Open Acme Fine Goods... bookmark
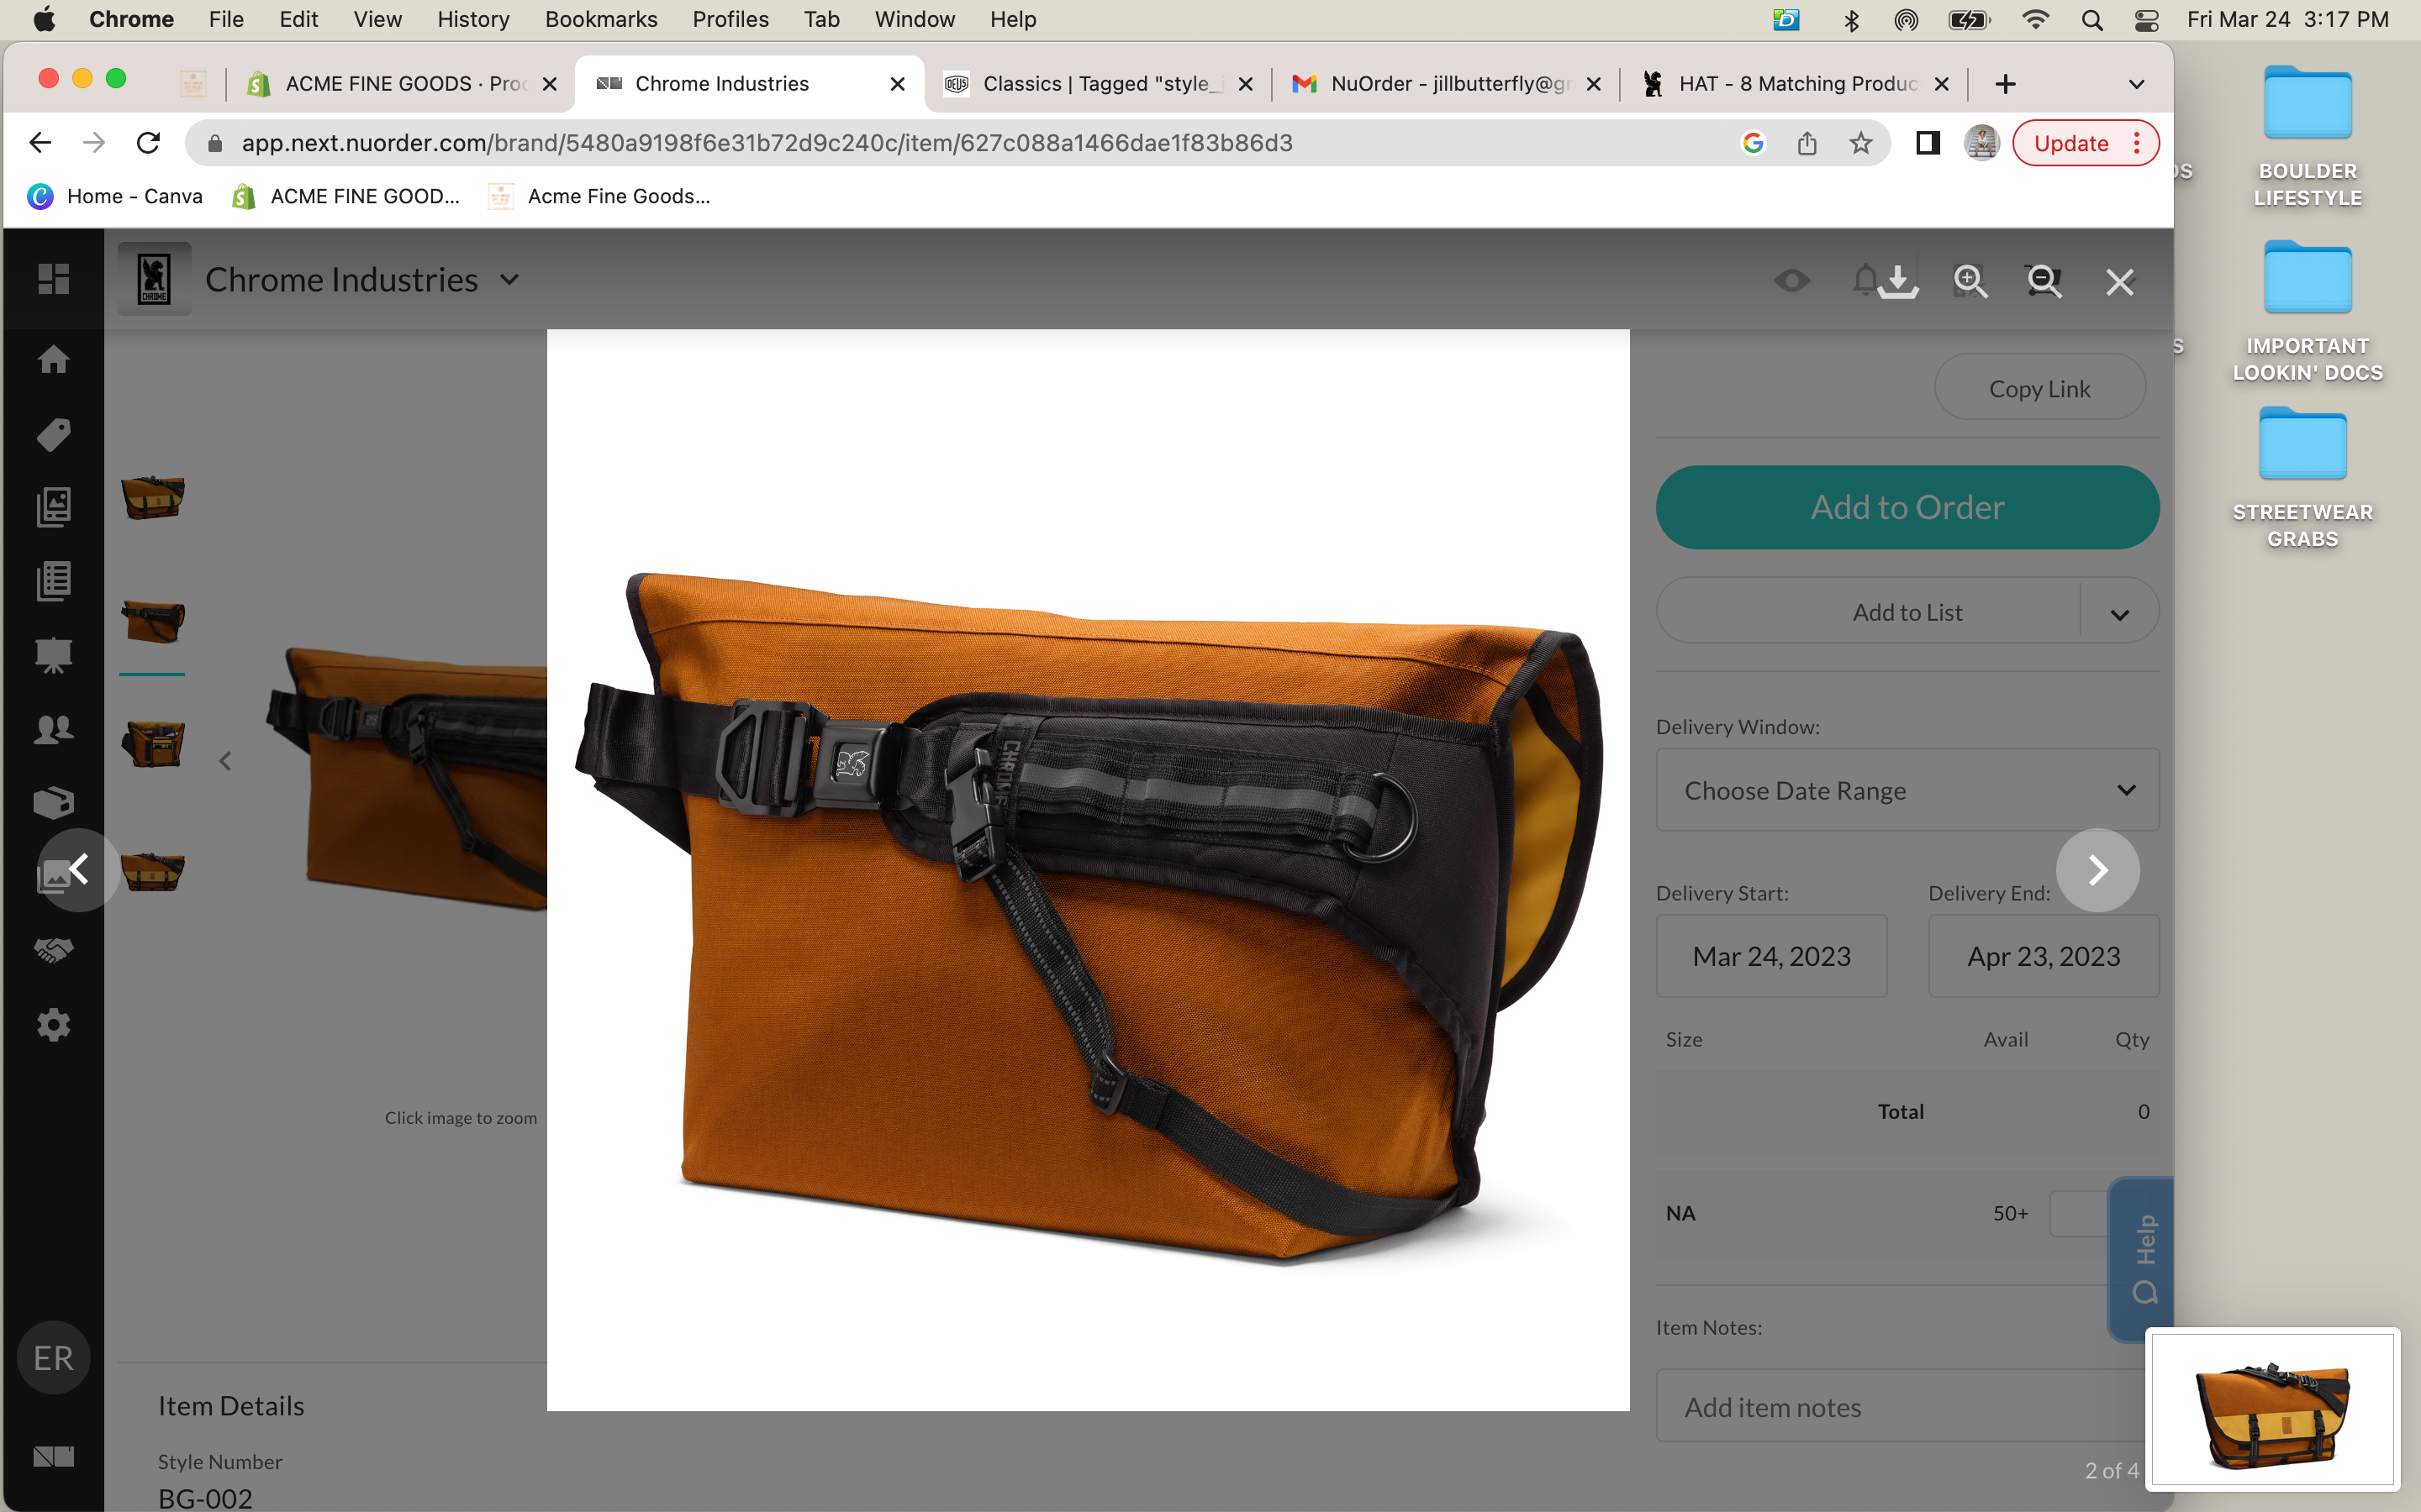 tap(599, 196)
